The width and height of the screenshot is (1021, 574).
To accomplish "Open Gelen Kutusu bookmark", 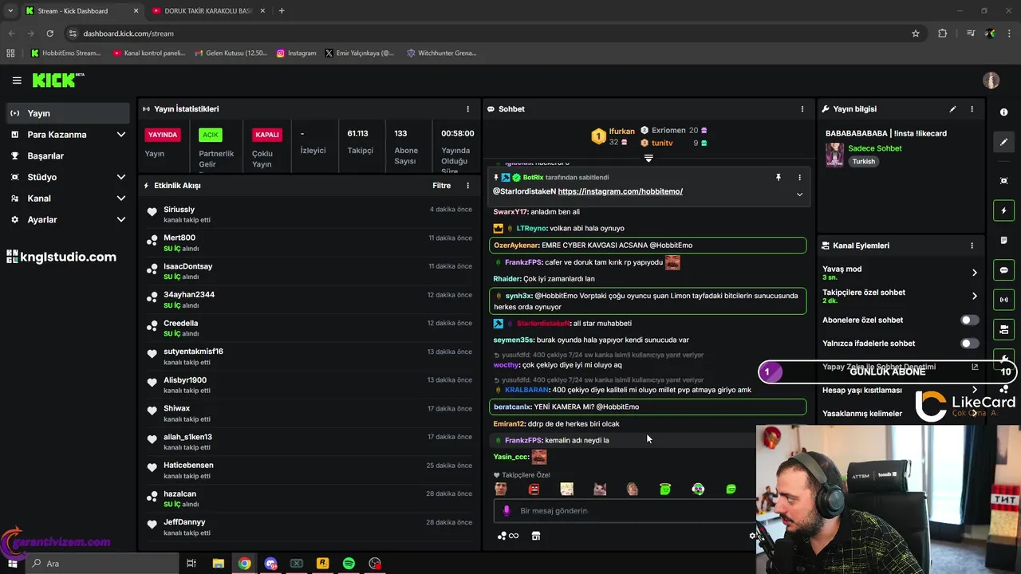I will 231,53.
